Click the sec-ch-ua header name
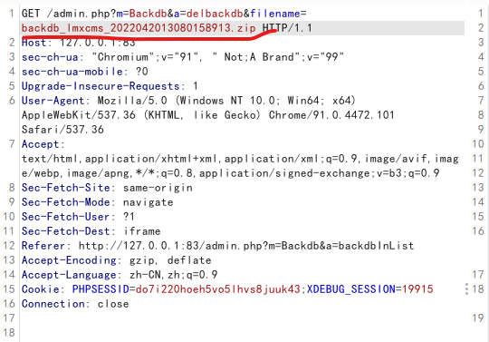The height and width of the screenshot is (342, 489). pos(50,57)
